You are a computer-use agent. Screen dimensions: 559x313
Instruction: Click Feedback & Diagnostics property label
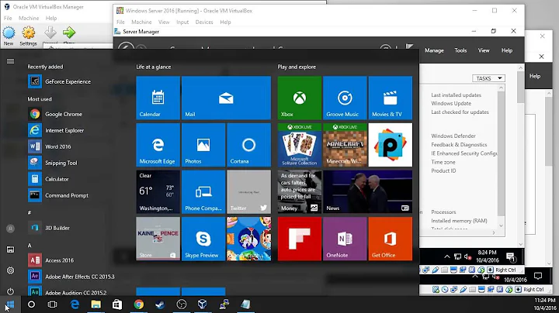(459, 145)
